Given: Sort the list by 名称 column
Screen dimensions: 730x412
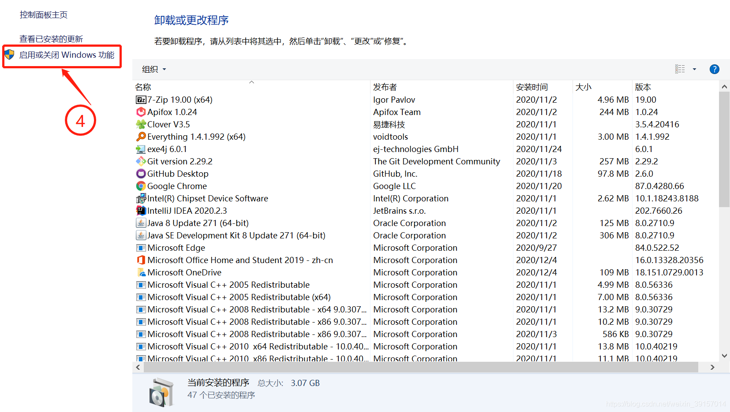Looking at the screenshot, I should [143, 87].
